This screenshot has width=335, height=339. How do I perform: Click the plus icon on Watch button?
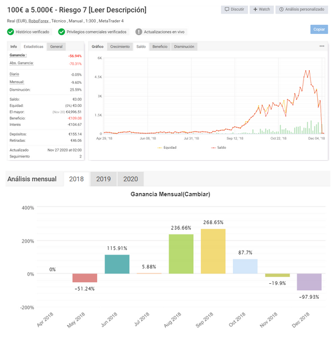tap(255, 9)
